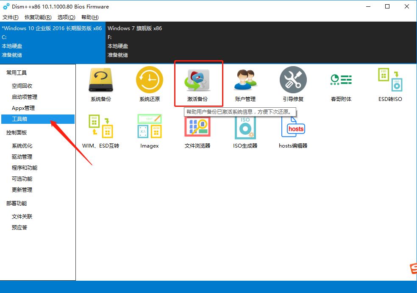Open 文件关联 in the sidebar

(22, 217)
